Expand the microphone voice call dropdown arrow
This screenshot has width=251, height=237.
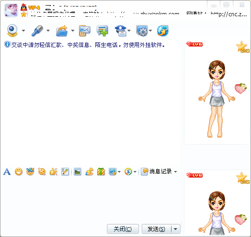click(48, 31)
